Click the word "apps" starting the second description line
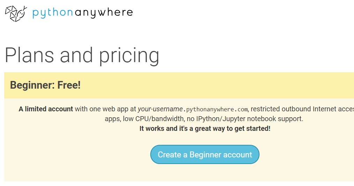The image size is (354, 186). click(112, 119)
